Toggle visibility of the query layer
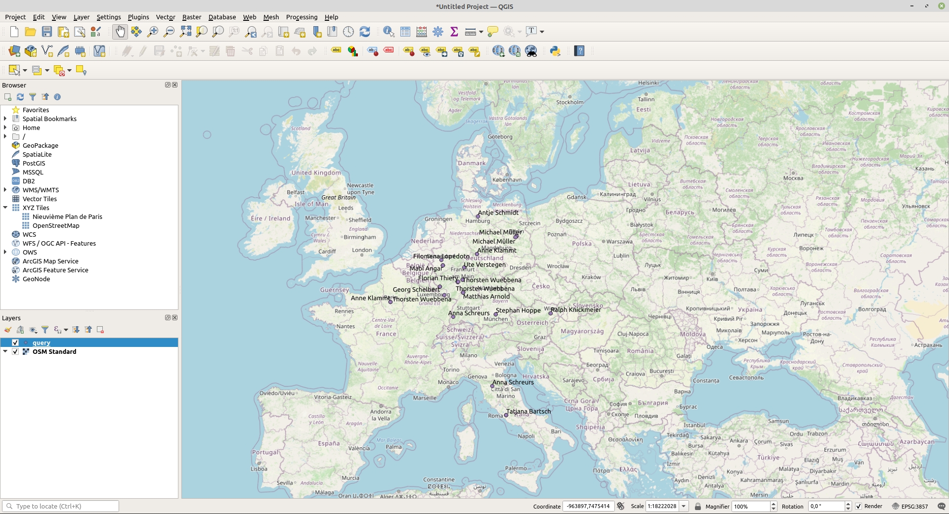The height and width of the screenshot is (514, 949). (x=15, y=343)
